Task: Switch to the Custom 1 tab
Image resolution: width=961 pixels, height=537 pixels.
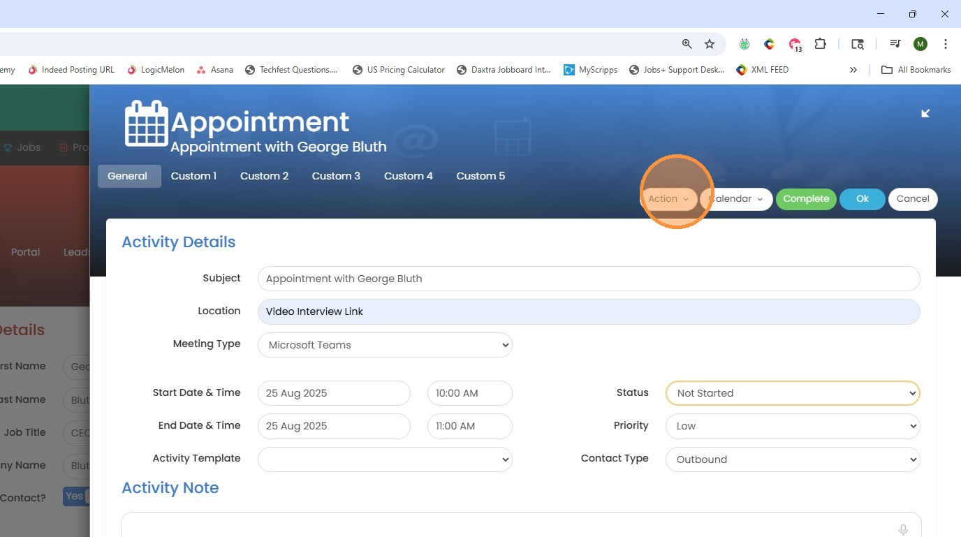Action: click(193, 176)
